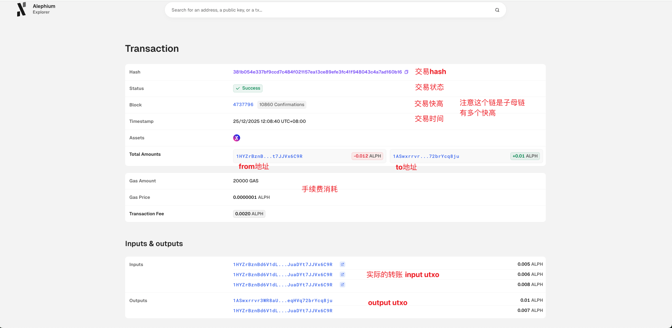Image resolution: width=672 pixels, height=328 pixels.
Task: Click the Alephium Explorer title text
Action: tap(44, 9)
